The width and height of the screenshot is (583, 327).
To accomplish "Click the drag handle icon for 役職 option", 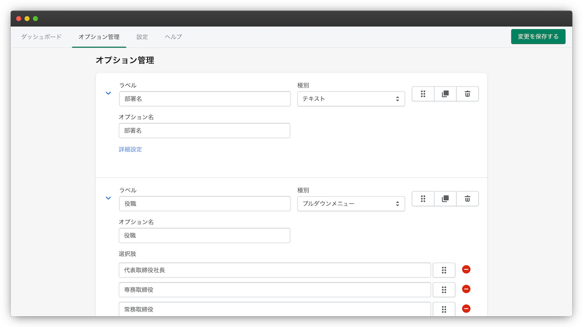I will point(423,199).
